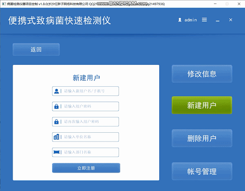Click the lock icon in password field

point(56,106)
